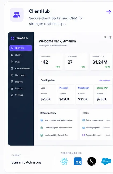Click the document icon beside New proposal activity
Viewport: 113px width, 174px height.
(42, 120)
